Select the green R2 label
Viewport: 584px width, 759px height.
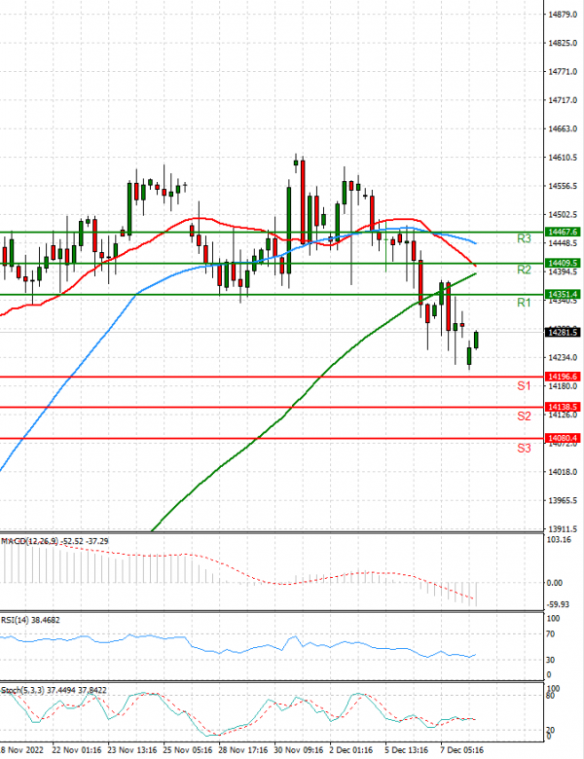[524, 271]
